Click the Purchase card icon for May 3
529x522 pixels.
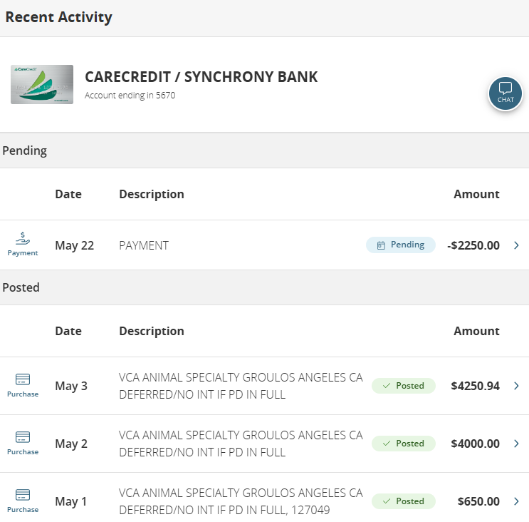(23, 379)
